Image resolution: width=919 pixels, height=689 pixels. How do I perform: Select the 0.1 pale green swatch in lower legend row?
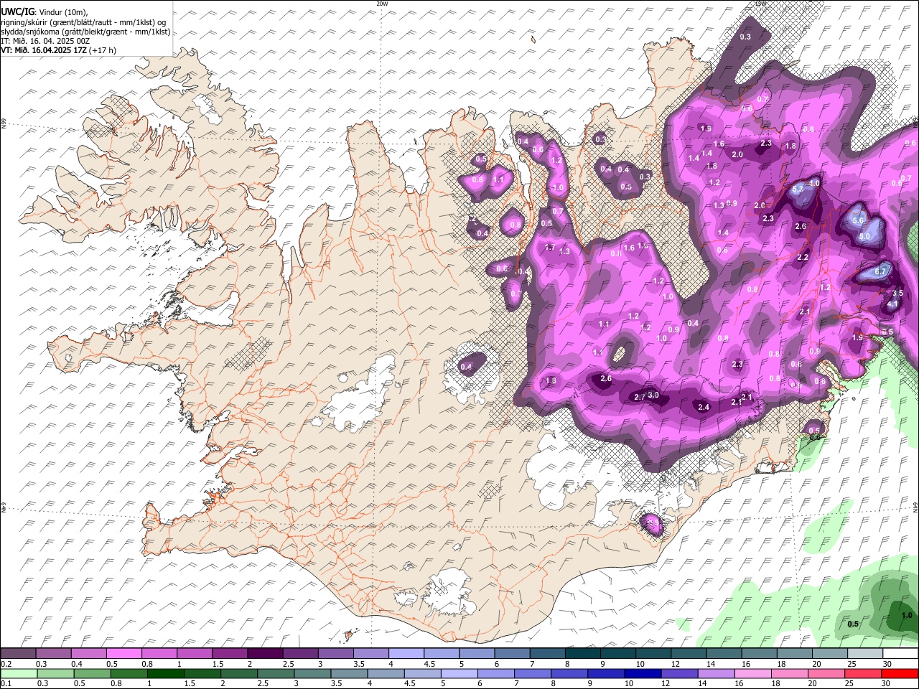pyautogui.click(x=18, y=674)
